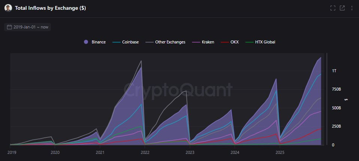Click the OKX red legend line marker
The width and height of the screenshot is (359, 161).
[x=225, y=42]
